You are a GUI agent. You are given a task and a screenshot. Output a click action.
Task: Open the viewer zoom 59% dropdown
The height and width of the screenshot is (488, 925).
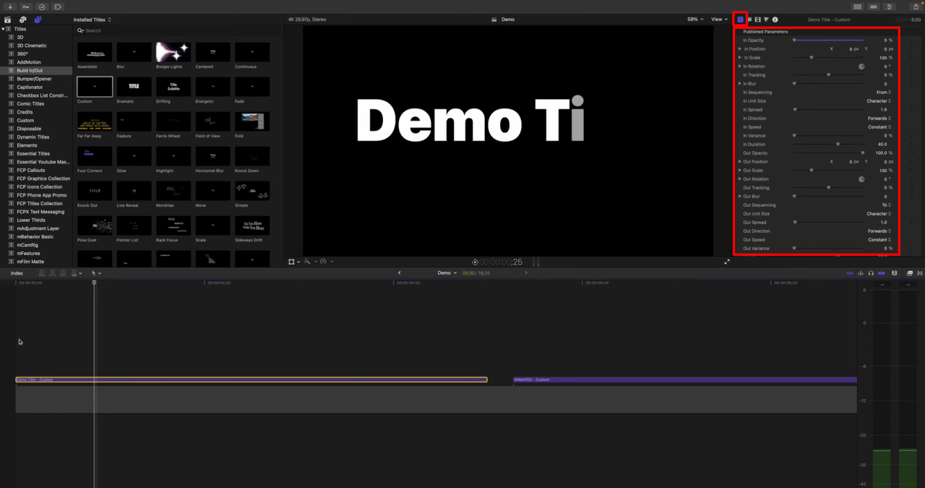click(x=694, y=20)
